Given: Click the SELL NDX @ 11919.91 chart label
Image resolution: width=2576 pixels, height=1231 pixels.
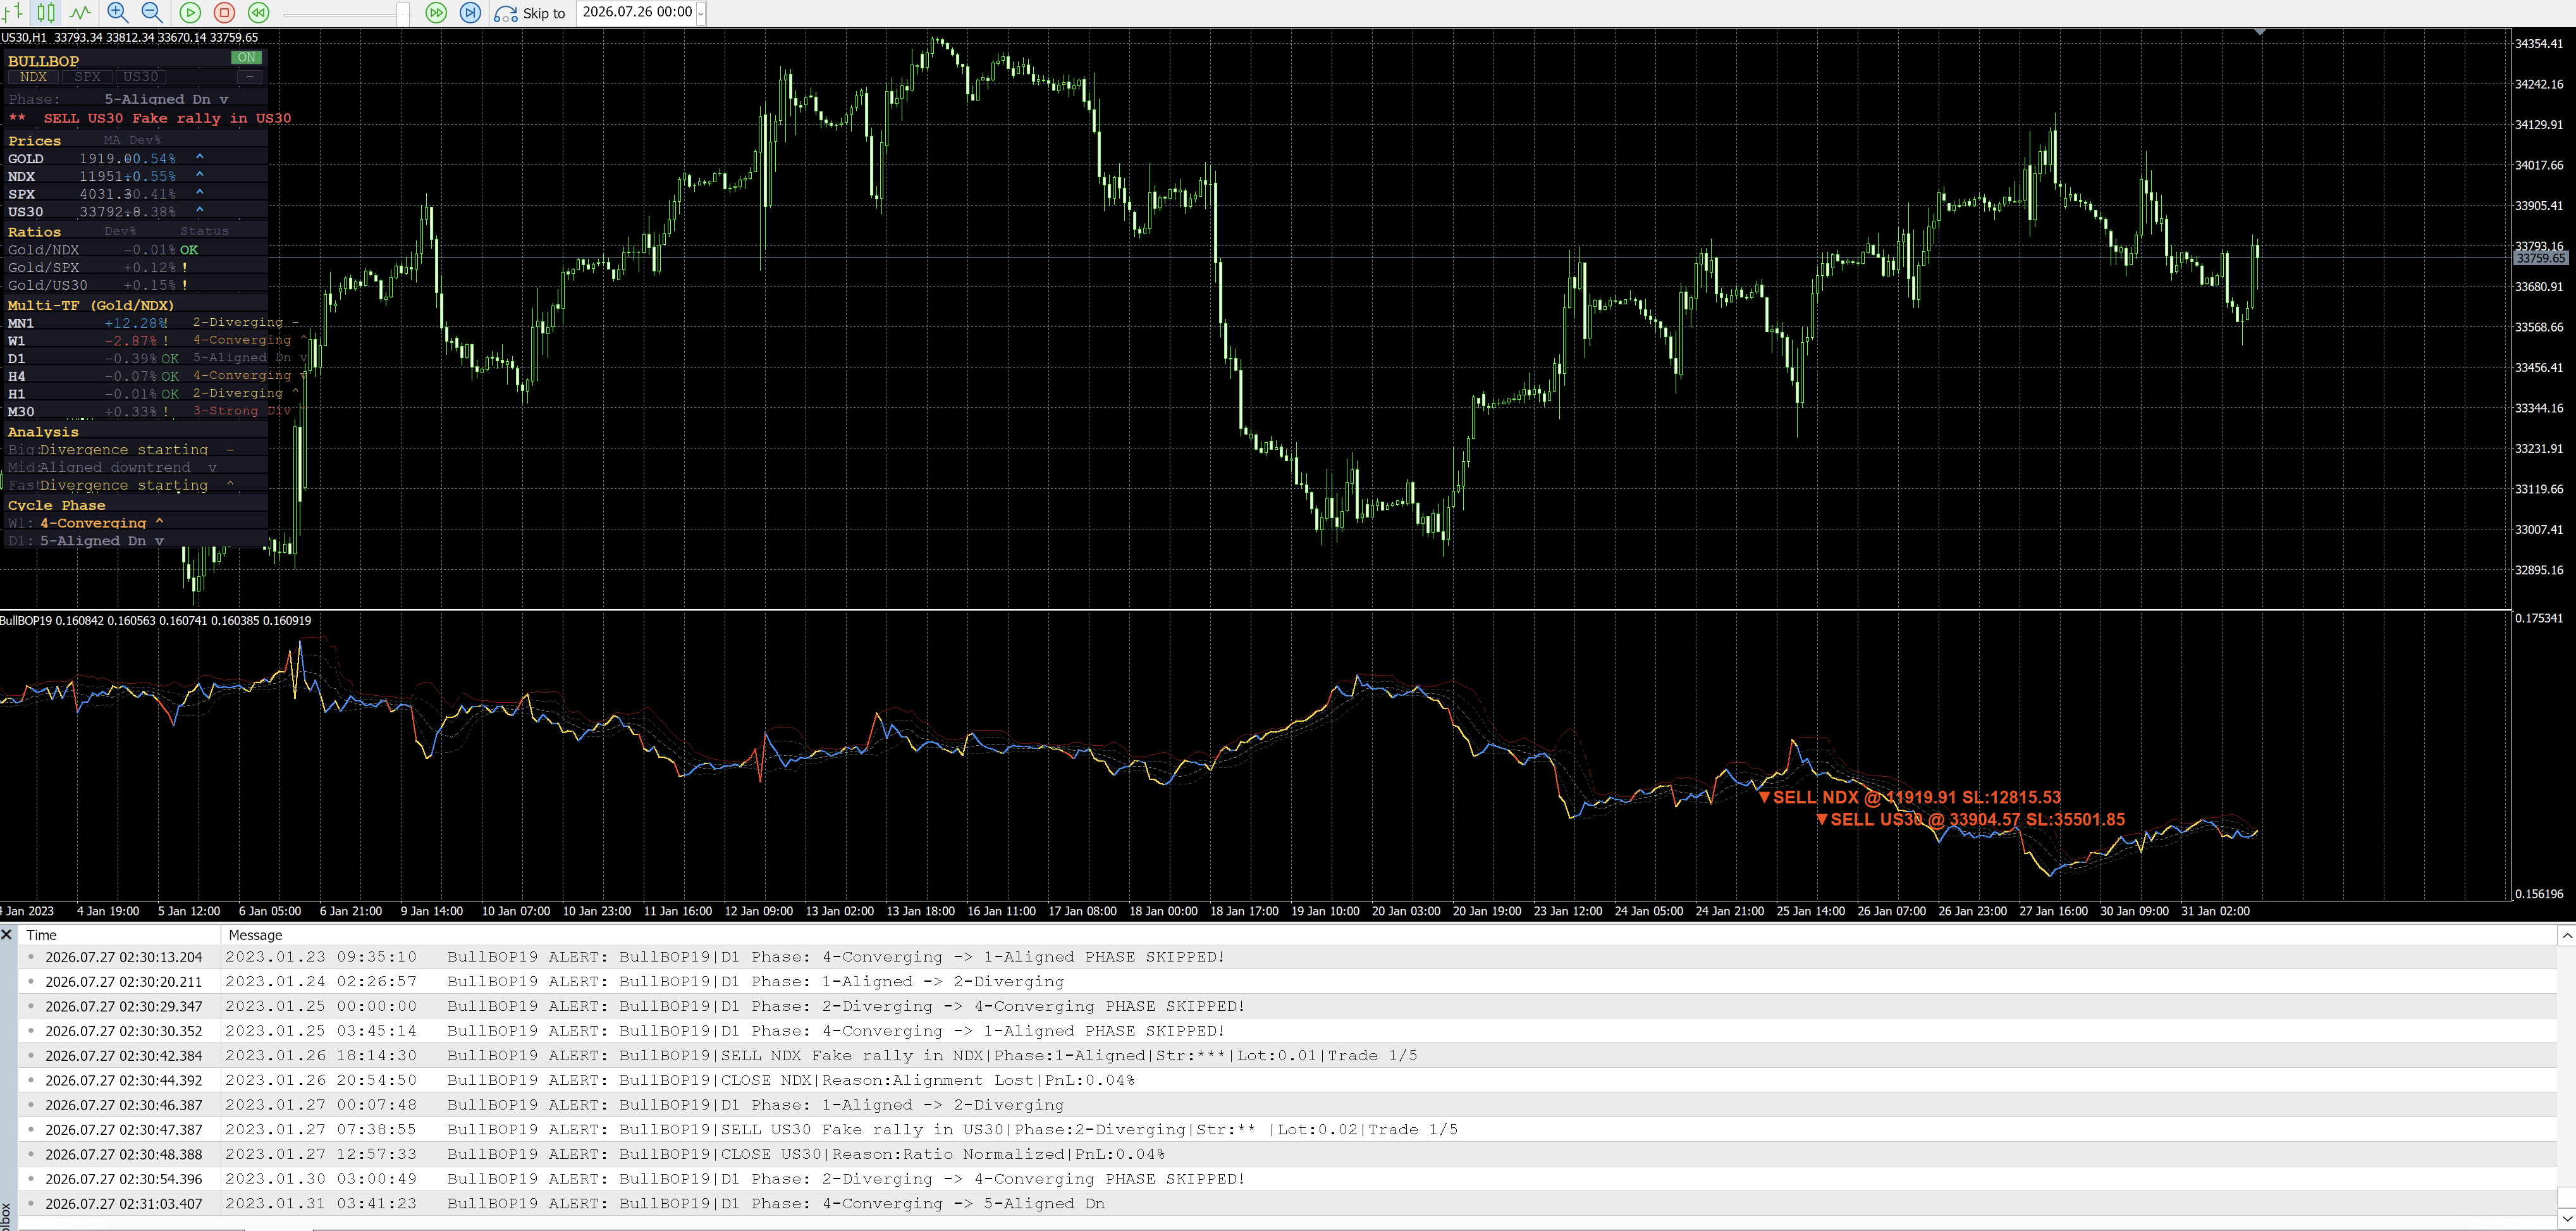Looking at the screenshot, I should [x=1909, y=798].
